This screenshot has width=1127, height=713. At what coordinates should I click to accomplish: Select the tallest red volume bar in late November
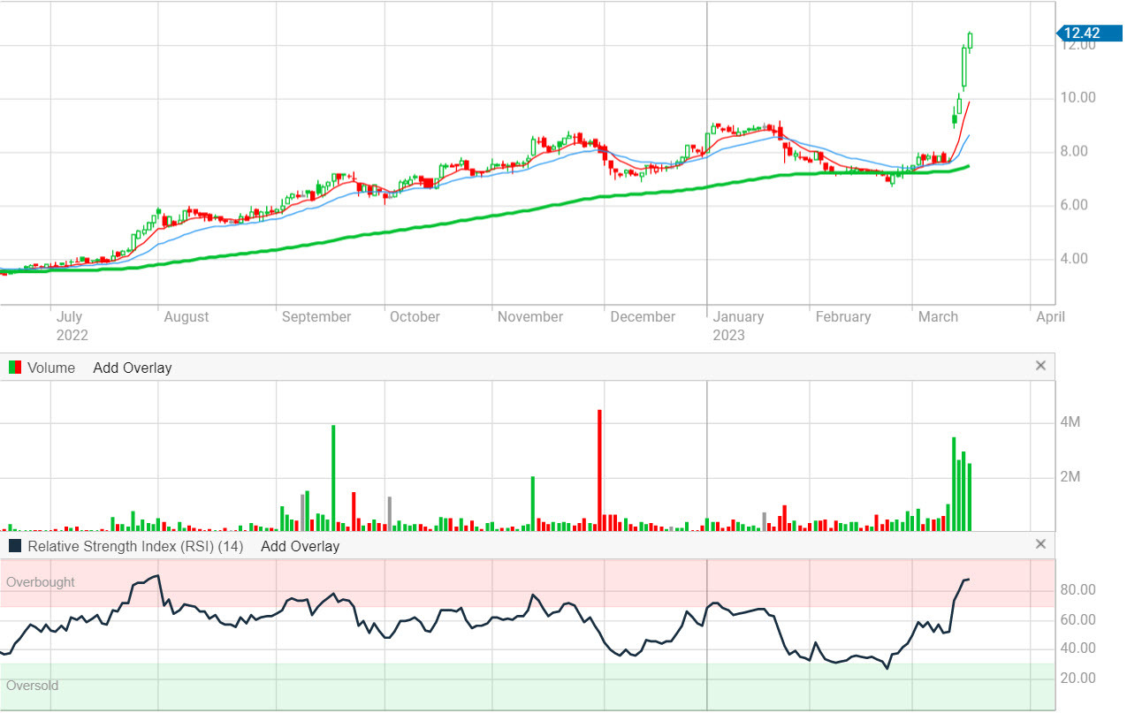[599, 468]
